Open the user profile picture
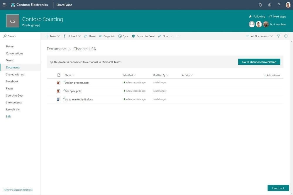 (x=288, y=5)
